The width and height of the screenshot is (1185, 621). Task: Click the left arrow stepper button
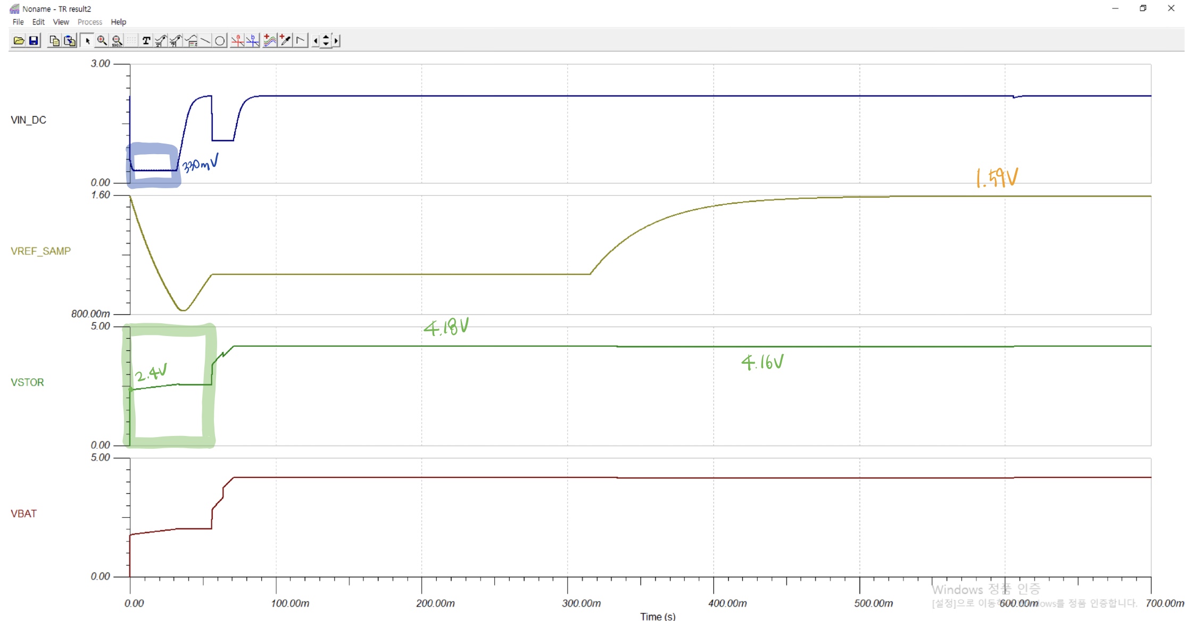pos(316,40)
